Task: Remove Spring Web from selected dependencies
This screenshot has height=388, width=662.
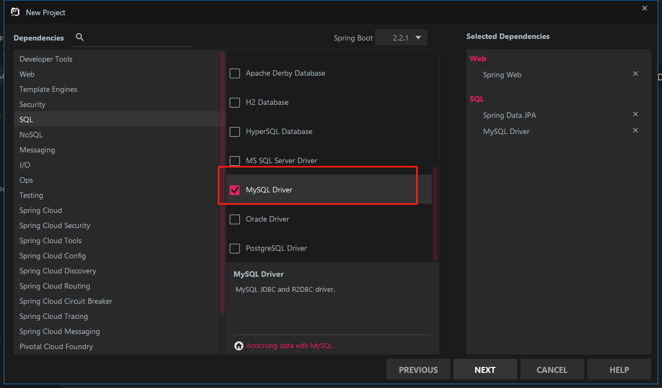Action: 636,73
